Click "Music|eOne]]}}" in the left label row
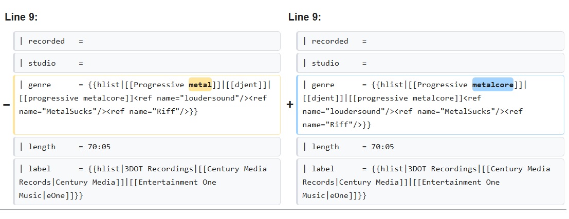This screenshot has width=569, height=219. 51,195
